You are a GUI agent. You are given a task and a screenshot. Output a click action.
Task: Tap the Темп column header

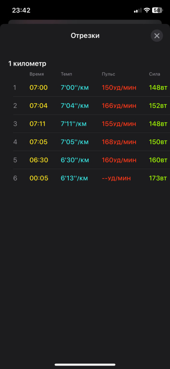66,74
